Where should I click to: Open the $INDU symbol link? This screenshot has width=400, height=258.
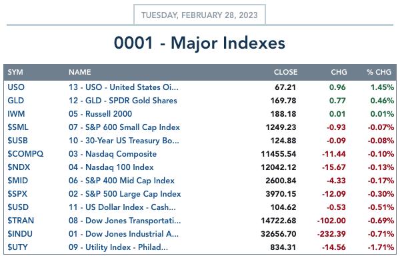point(20,234)
